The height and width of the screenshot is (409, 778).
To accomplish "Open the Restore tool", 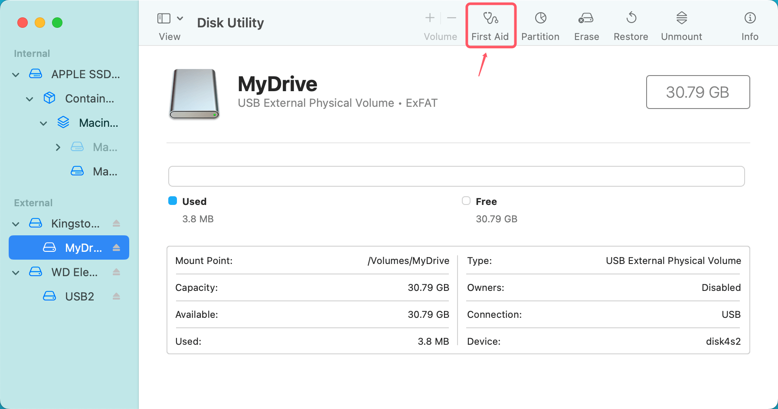I will (x=630, y=25).
